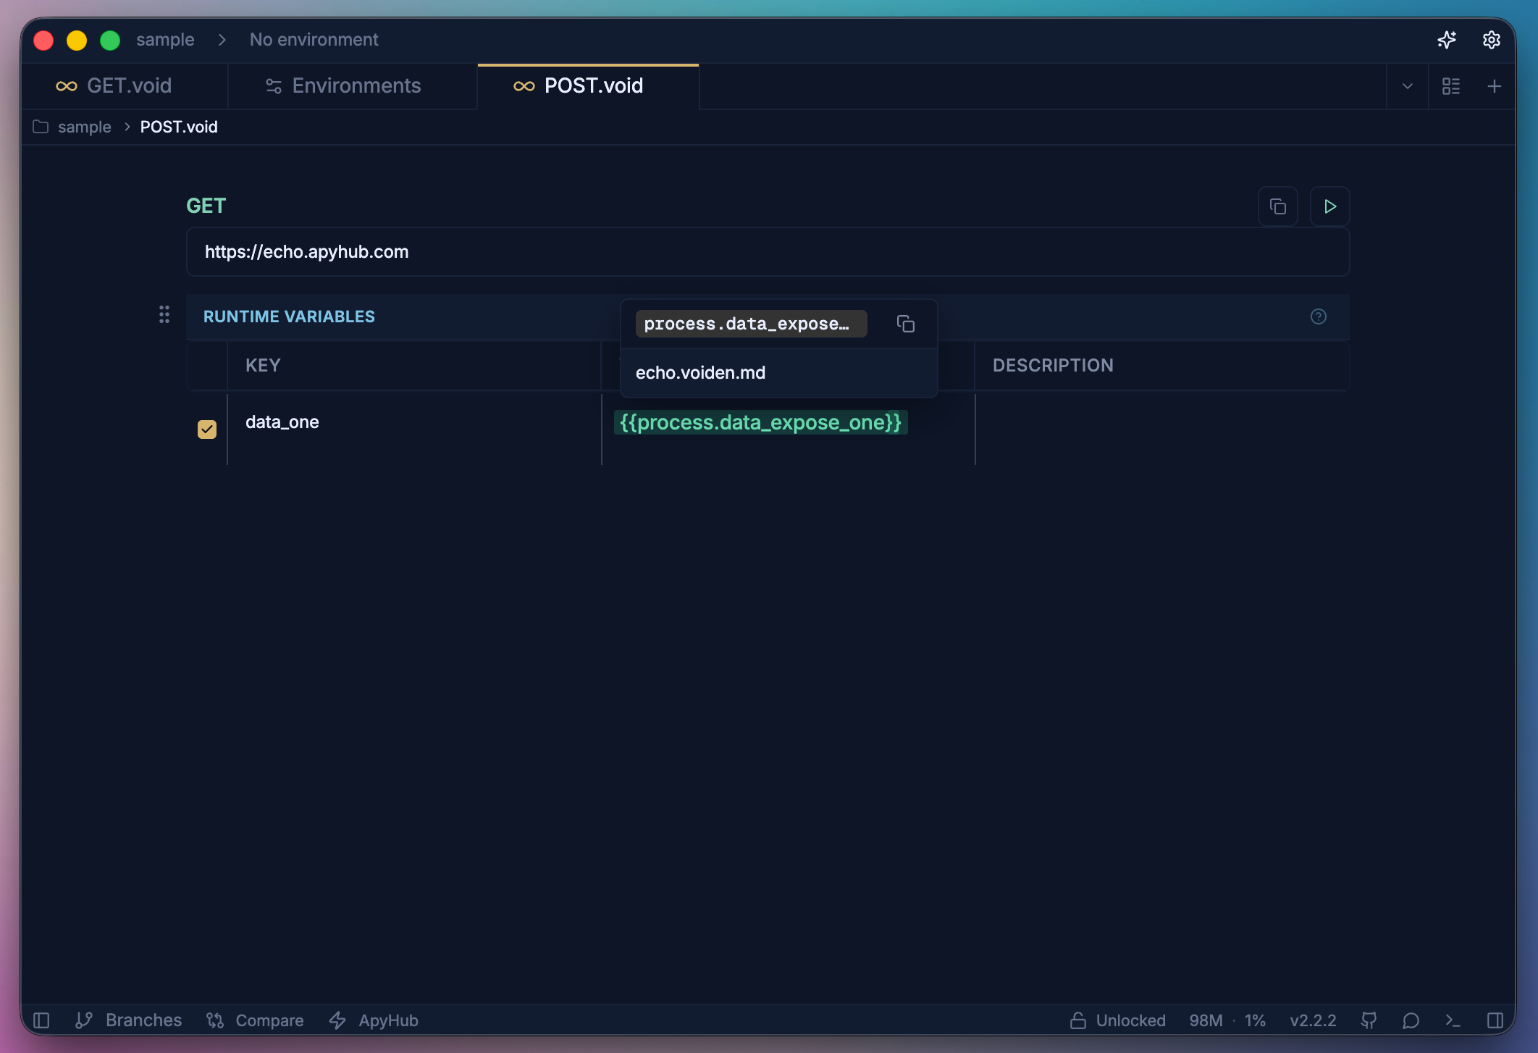Toggle the Unlocked lock status
This screenshot has height=1053, width=1538.
tap(1117, 1020)
